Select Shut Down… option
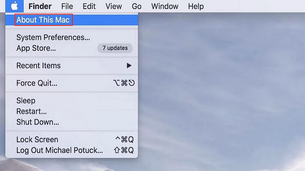305x171 pixels. [x=72, y=122]
